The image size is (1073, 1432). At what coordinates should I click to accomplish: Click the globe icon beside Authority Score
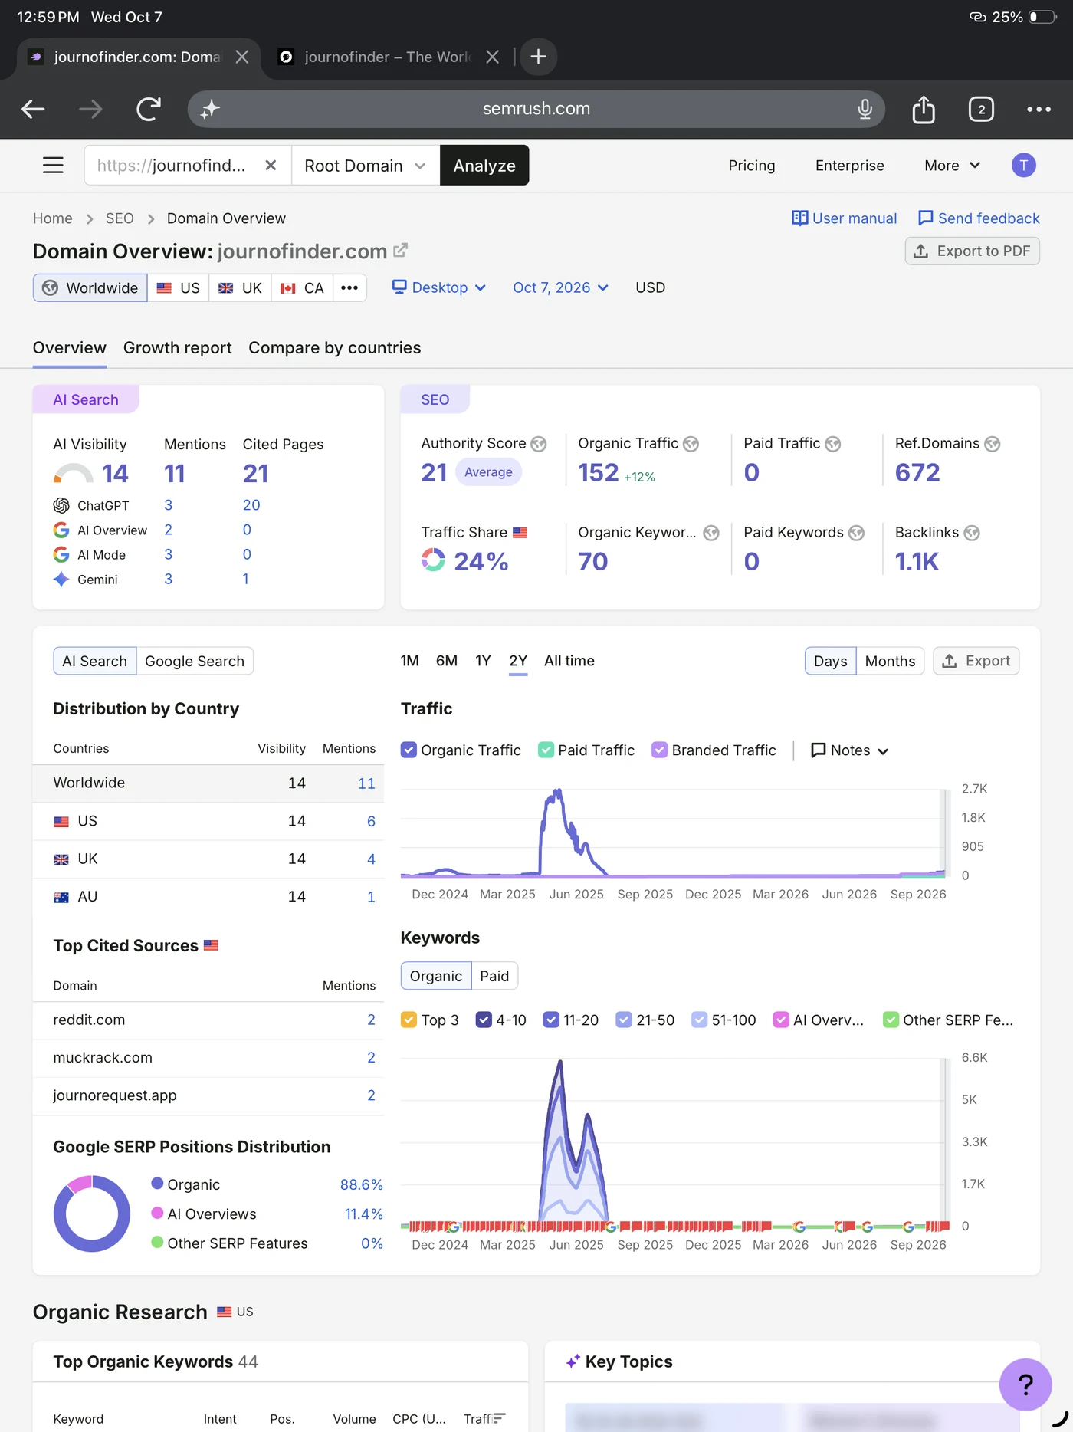point(539,444)
